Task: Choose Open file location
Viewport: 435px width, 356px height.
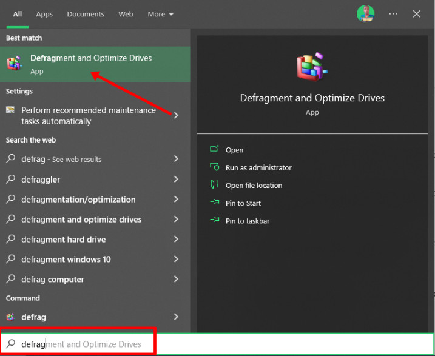Action: [254, 185]
